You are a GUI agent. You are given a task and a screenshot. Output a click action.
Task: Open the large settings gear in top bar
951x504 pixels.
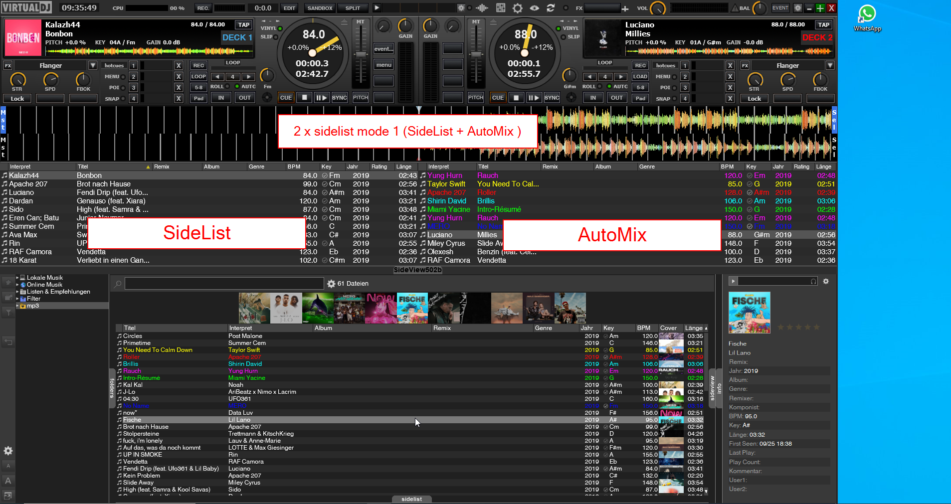[518, 8]
